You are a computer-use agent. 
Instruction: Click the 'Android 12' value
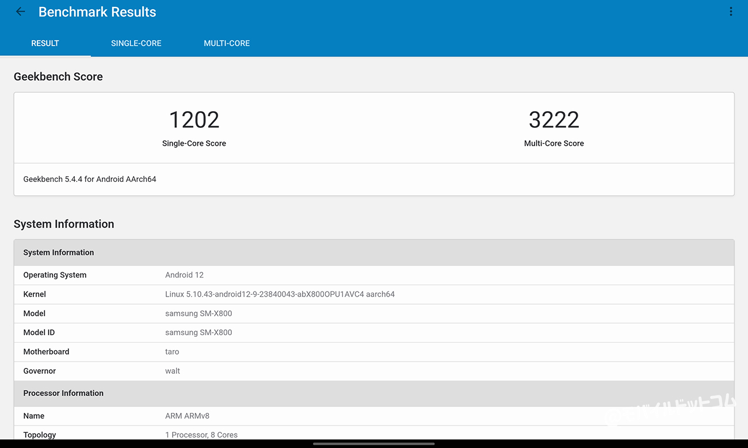click(184, 275)
